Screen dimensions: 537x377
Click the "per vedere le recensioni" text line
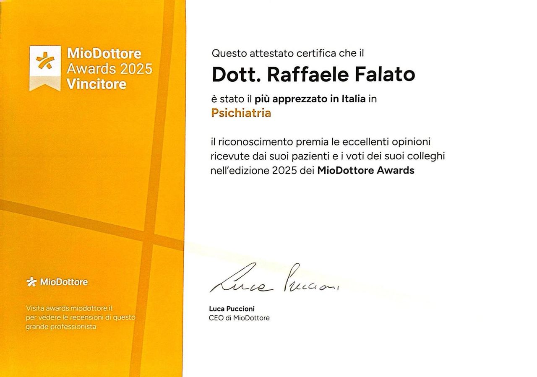click(81, 317)
